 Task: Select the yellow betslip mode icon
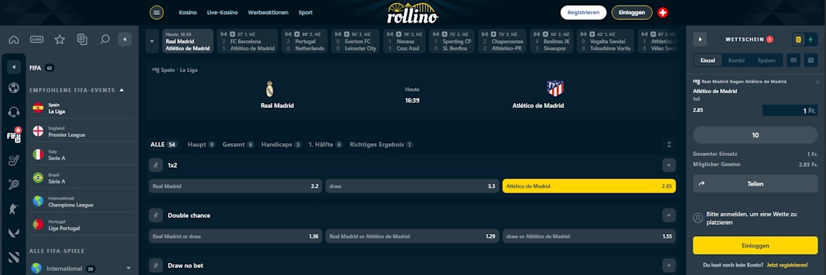(798, 39)
